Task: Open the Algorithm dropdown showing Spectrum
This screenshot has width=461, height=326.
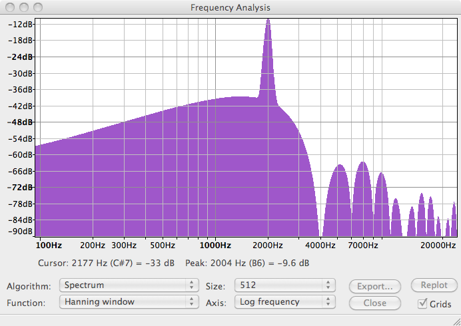Action: (129, 285)
